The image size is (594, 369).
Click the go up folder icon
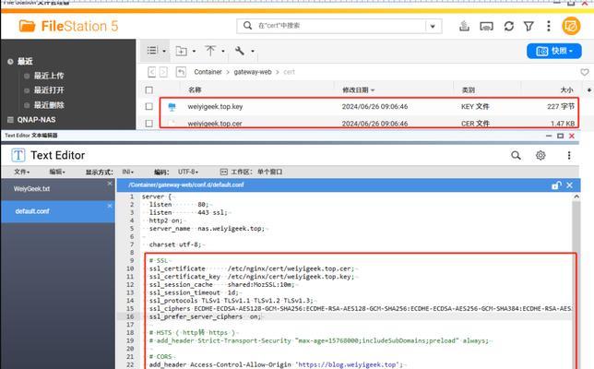click(181, 72)
